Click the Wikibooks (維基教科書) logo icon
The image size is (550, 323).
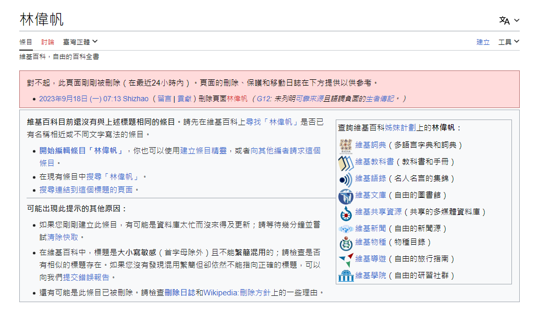coord(346,163)
